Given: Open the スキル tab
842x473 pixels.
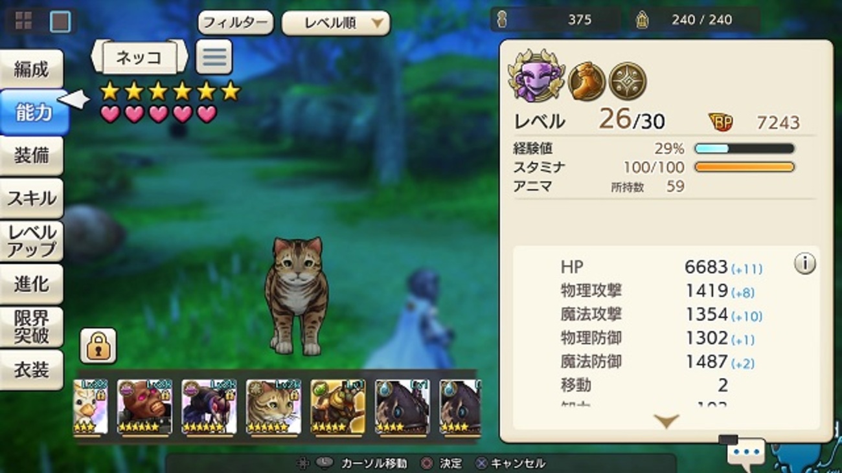Looking at the screenshot, I should 32,198.
